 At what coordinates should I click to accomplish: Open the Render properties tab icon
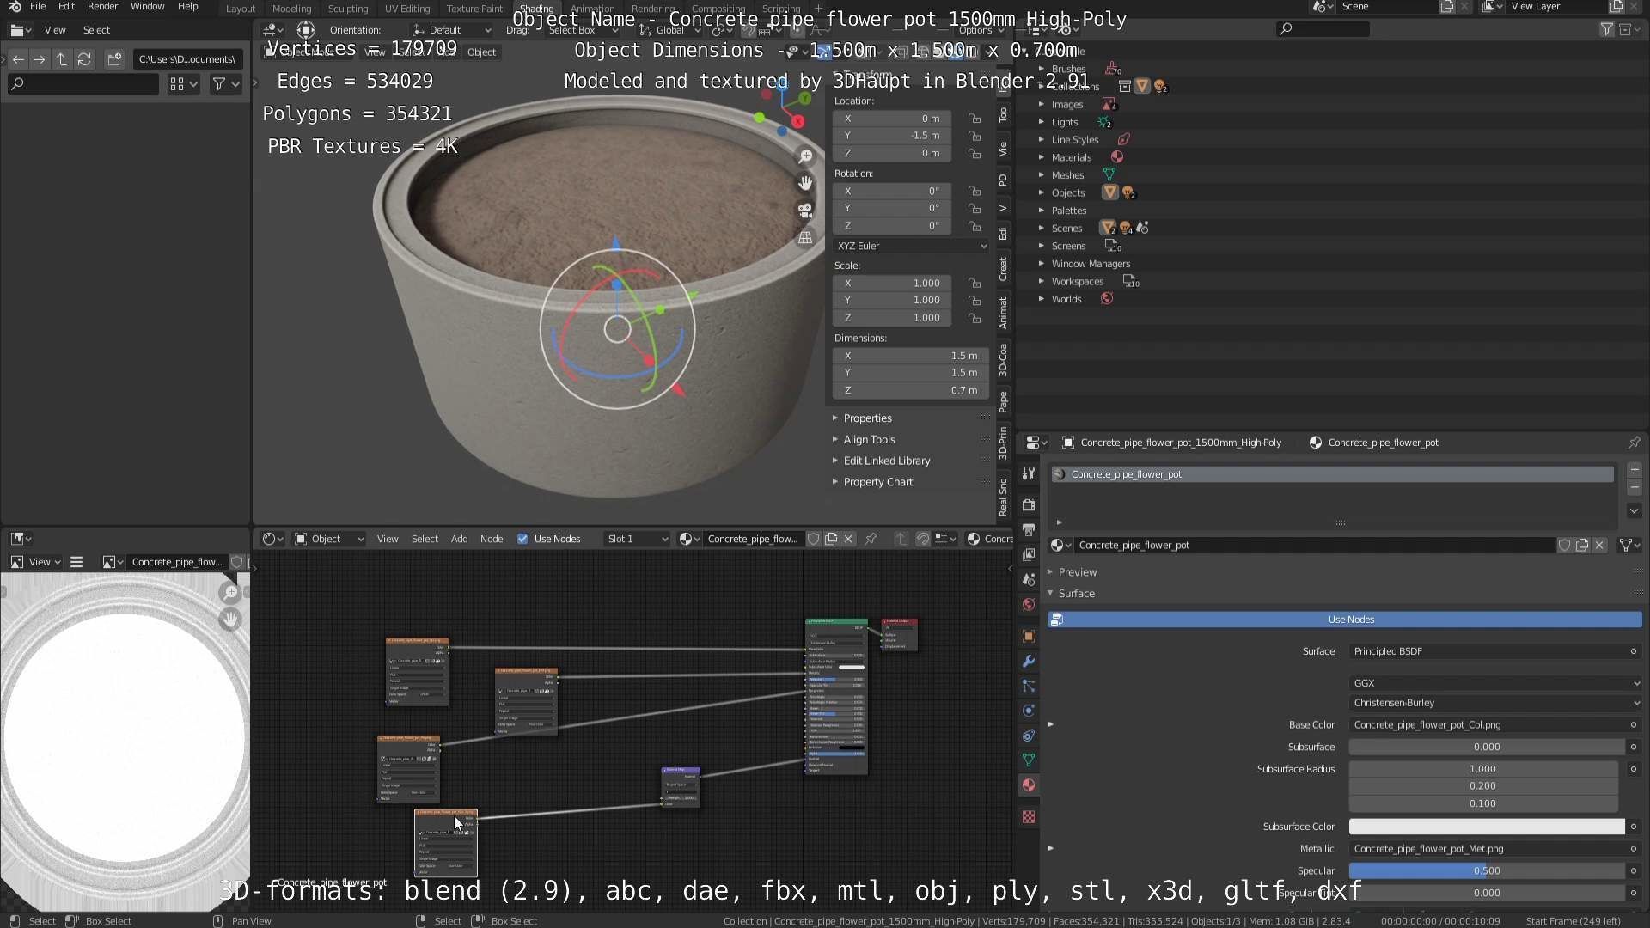pyautogui.click(x=1028, y=504)
